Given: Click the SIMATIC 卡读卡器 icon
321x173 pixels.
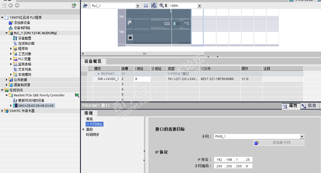Looking at the screenshot, I should click(x=7, y=111).
